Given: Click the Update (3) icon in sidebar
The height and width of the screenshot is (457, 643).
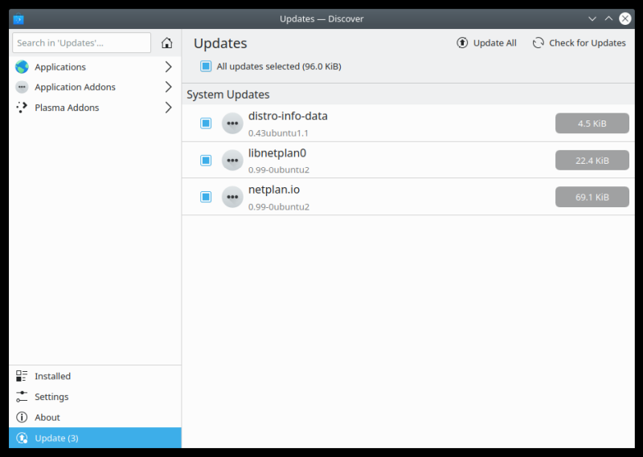Looking at the screenshot, I should (22, 438).
